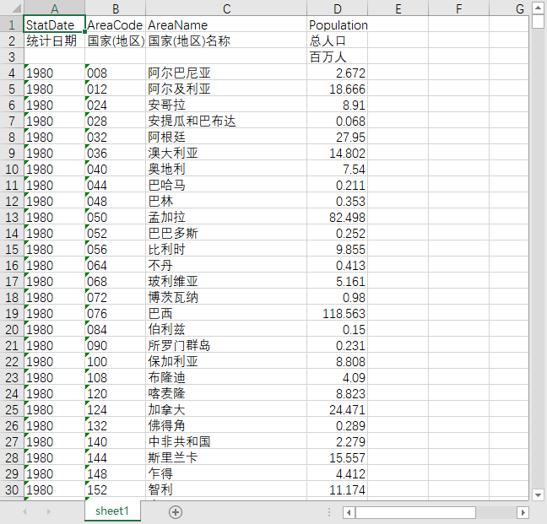
Task: Select population value 24.471
Action: point(338,409)
